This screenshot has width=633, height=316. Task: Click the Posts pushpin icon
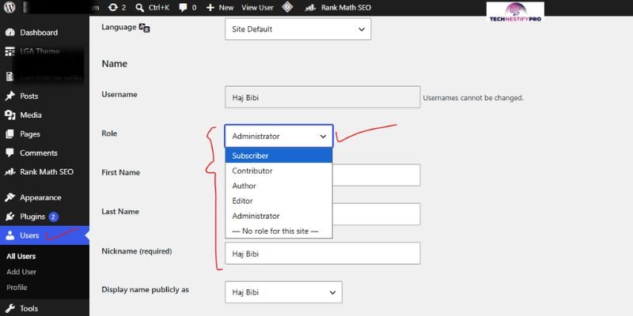click(9, 96)
